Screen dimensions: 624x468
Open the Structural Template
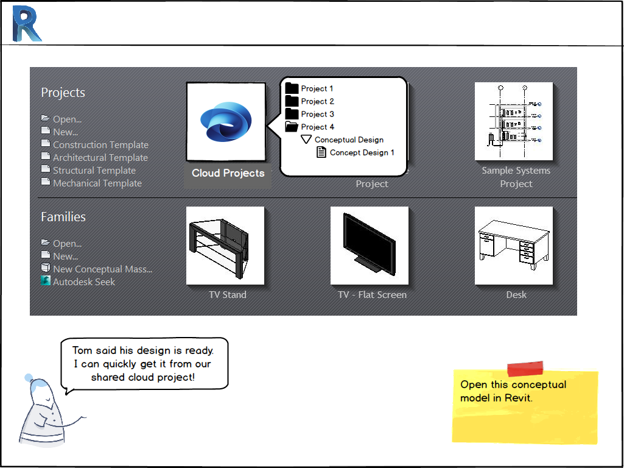click(94, 170)
